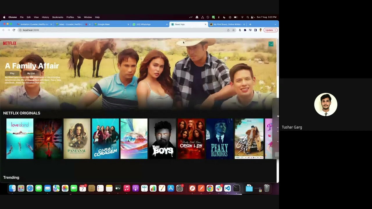372x209 pixels.
Task: Open a new Chrome tab
Action: tap(250, 24)
